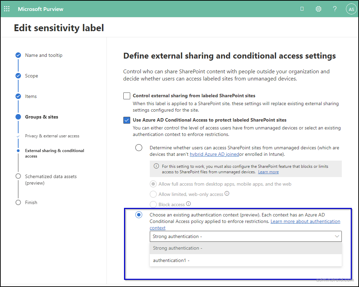Open the app launcher waffle icon
The height and width of the screenshot is (287, 359).
(x=7, y=9)
